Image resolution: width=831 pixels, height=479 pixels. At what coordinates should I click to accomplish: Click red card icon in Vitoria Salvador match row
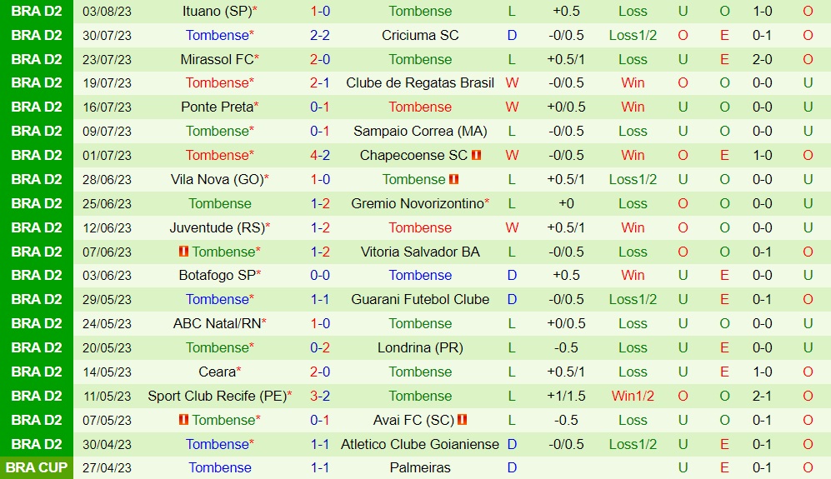(183, 252)
